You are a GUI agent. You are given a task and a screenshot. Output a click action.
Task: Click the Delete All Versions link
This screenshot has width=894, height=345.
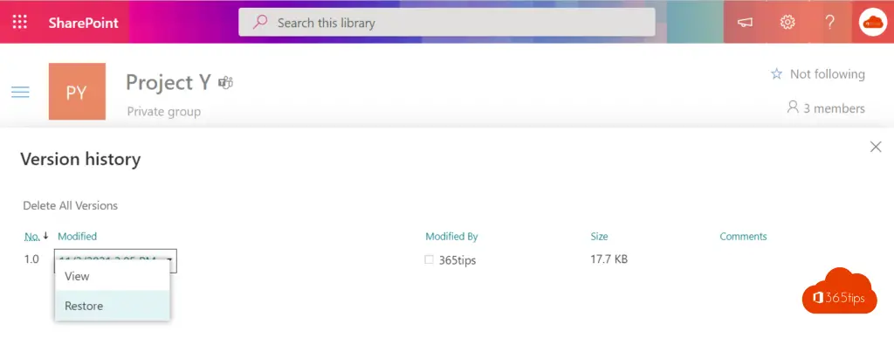pyautogui.click(x=70, y=205)
